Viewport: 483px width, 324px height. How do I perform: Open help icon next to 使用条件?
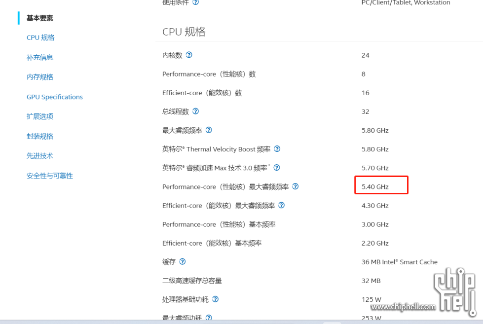(x=195, y=2)
